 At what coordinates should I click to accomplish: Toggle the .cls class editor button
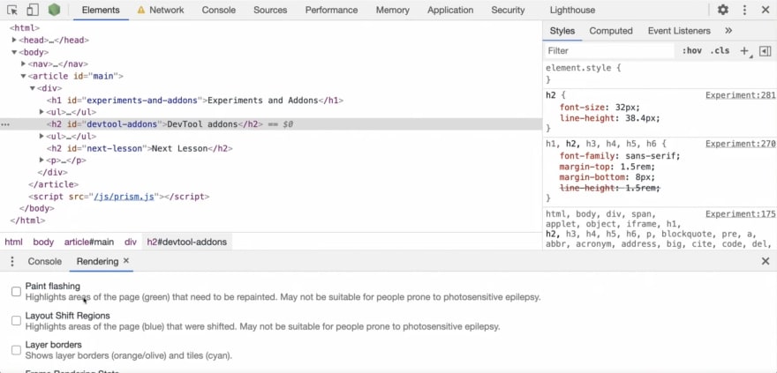coord(720,50)
